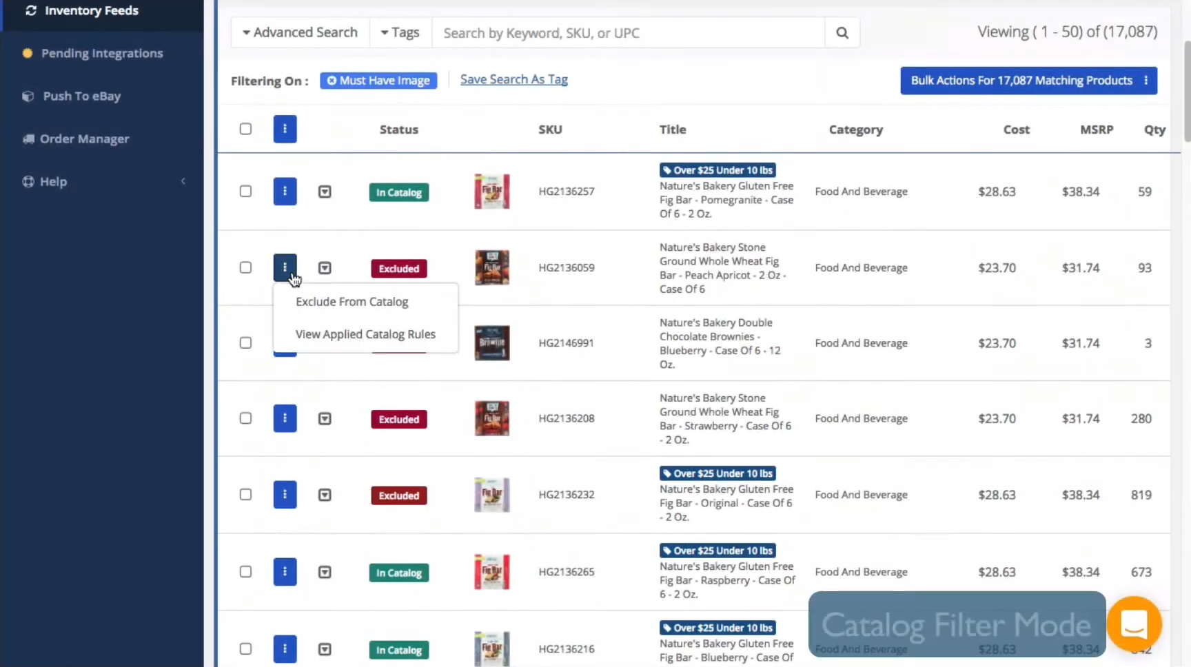The height and width of the screenshot is (667, 1191).
Task: Click Excluded badge for HG2136208
Action: coord(399,420)
